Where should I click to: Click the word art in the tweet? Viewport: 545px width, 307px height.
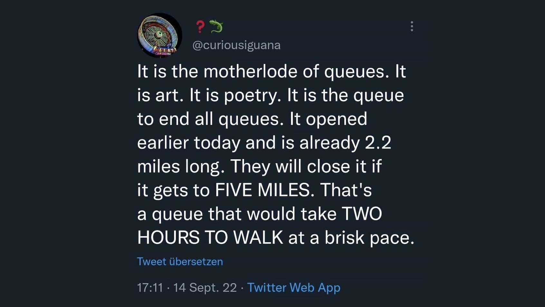coord(167,95)
